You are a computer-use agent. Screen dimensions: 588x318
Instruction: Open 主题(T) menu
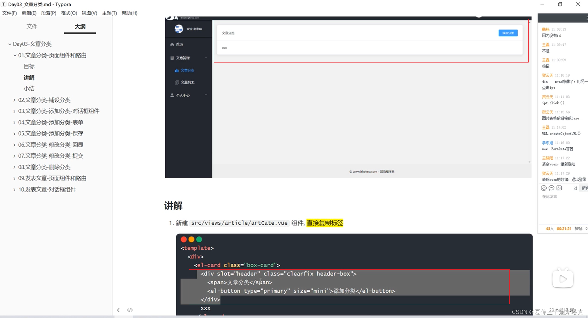pyautogui.click(x=109, y=13)
